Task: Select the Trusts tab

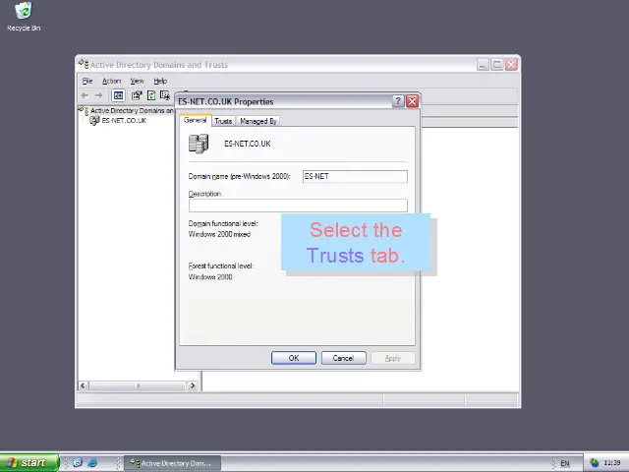Action: click(223, 121)
